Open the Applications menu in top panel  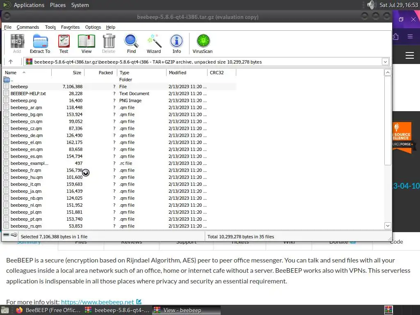[29, 5]
